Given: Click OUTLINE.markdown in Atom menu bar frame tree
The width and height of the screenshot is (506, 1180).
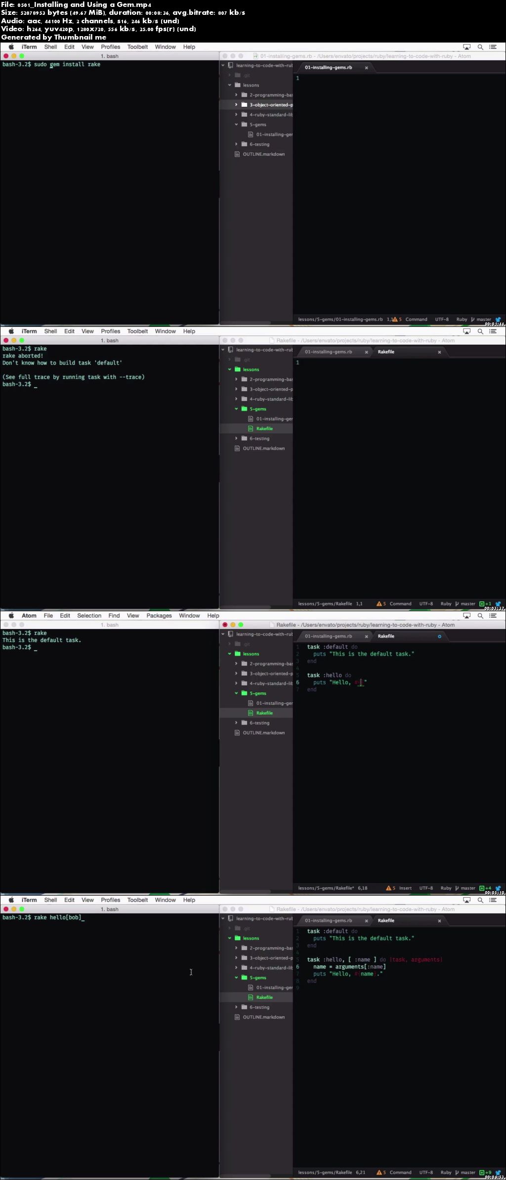Looking at the screenshot, I should coord(264,733).
